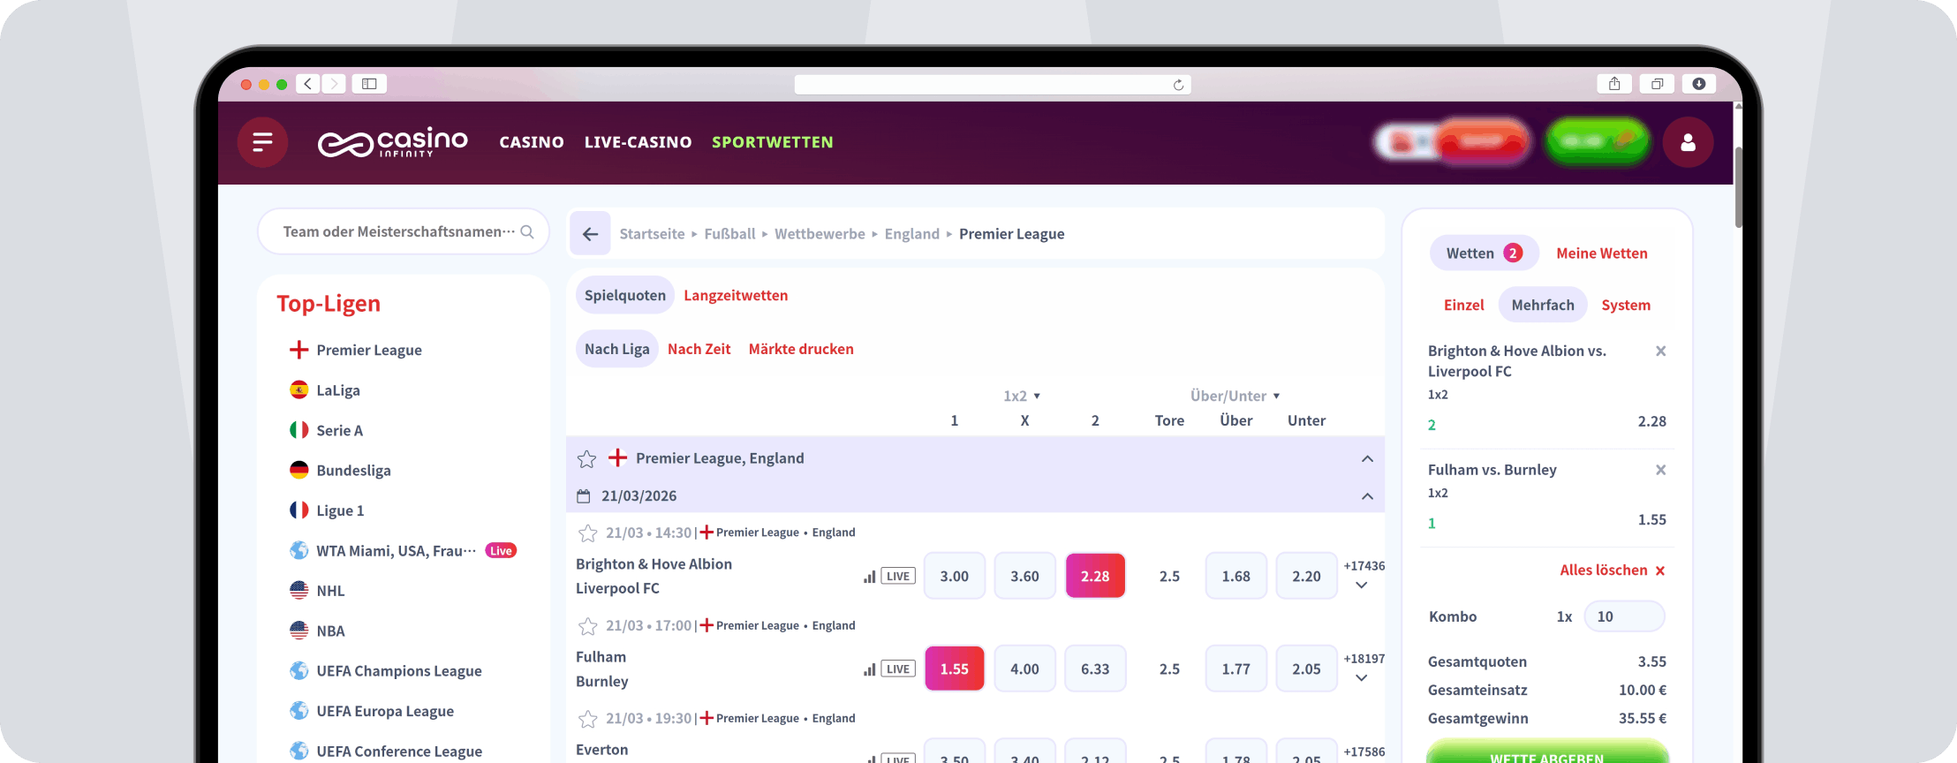
Task: Focus the team or championship search field
Action: 404,232
